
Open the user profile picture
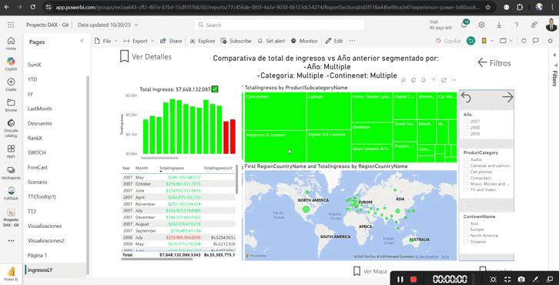pos(551,25)
